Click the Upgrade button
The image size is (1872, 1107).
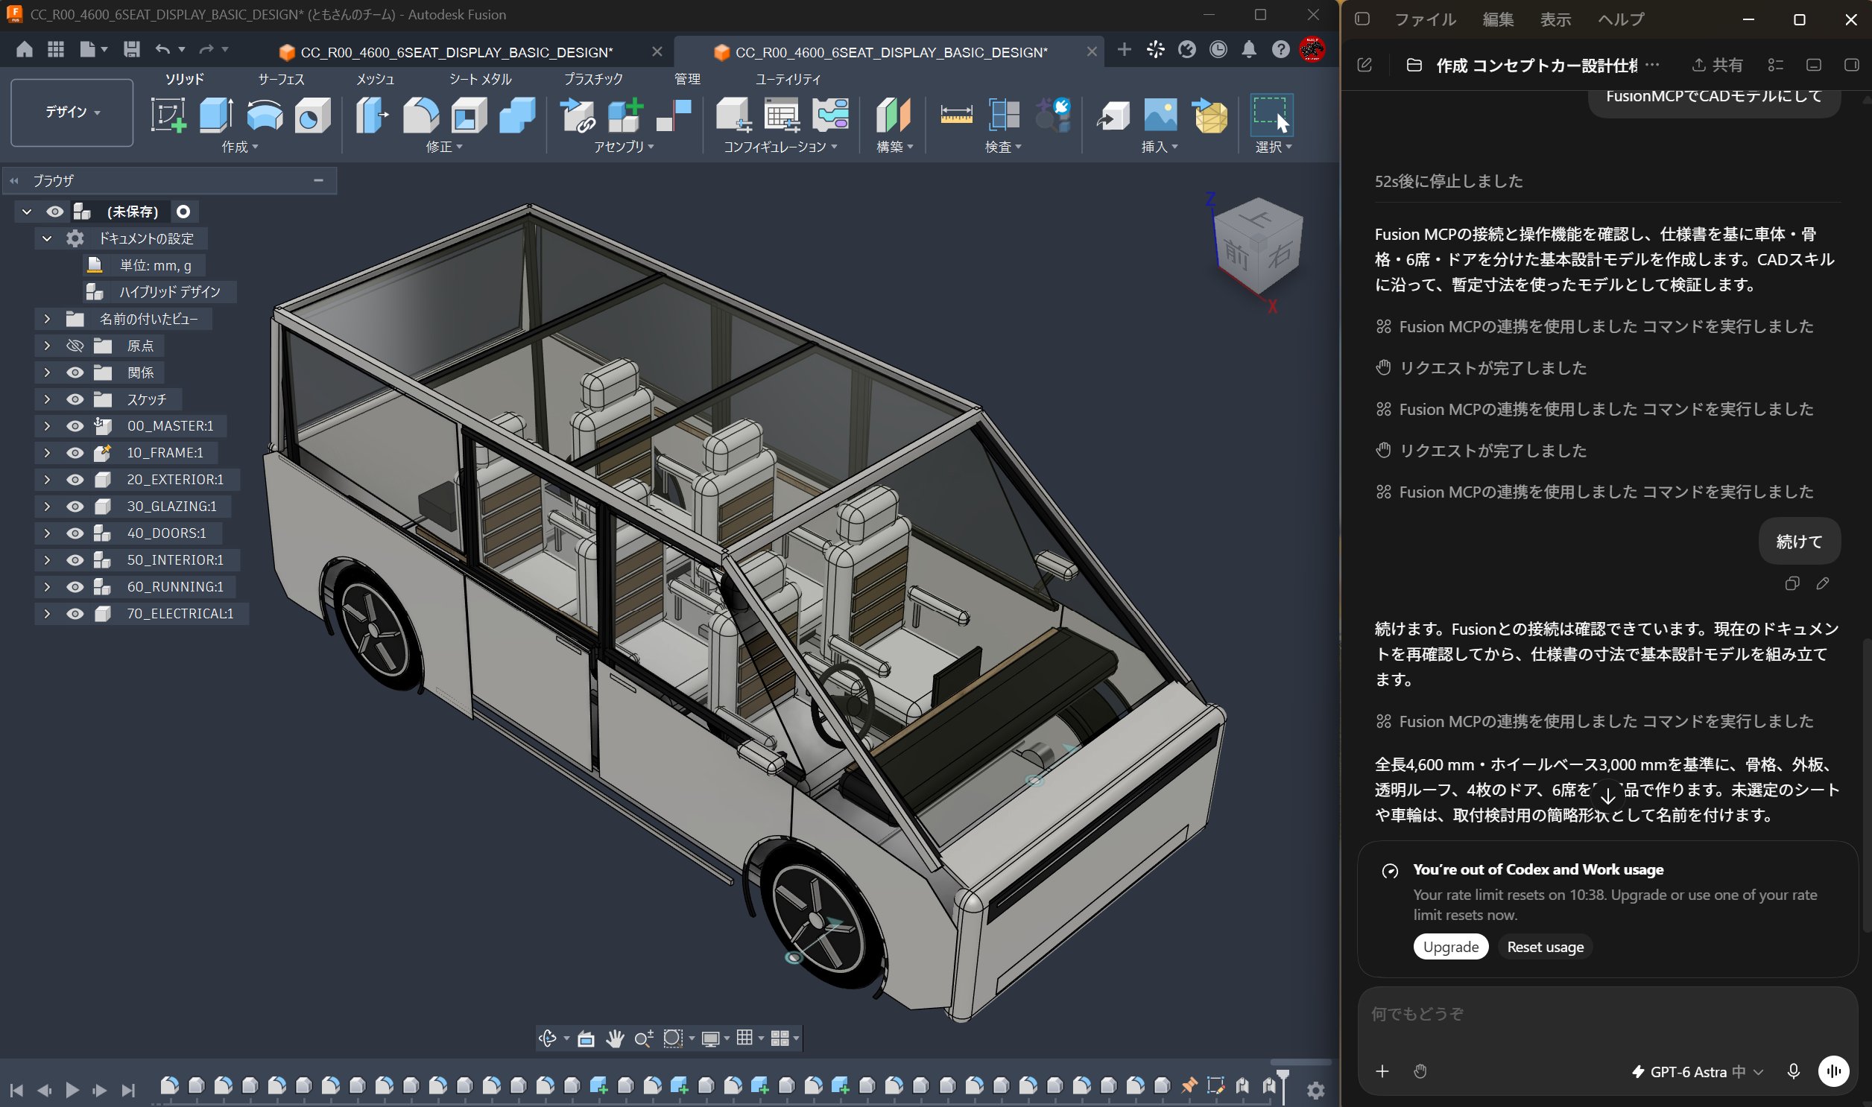pyautogui.click(x=1449, y=947)
